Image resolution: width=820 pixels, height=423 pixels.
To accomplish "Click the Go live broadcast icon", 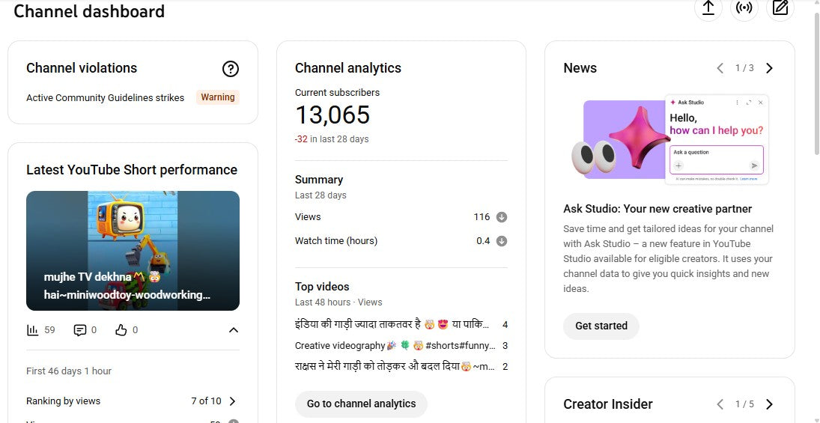I will click(744, 8).
